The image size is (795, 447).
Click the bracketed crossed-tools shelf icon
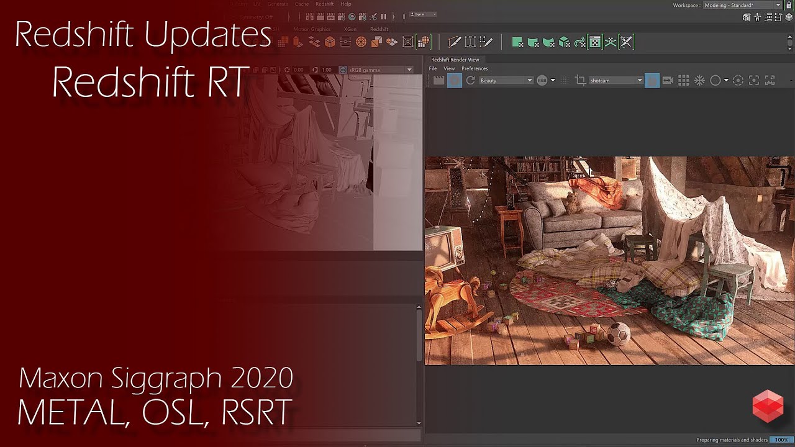626,42
